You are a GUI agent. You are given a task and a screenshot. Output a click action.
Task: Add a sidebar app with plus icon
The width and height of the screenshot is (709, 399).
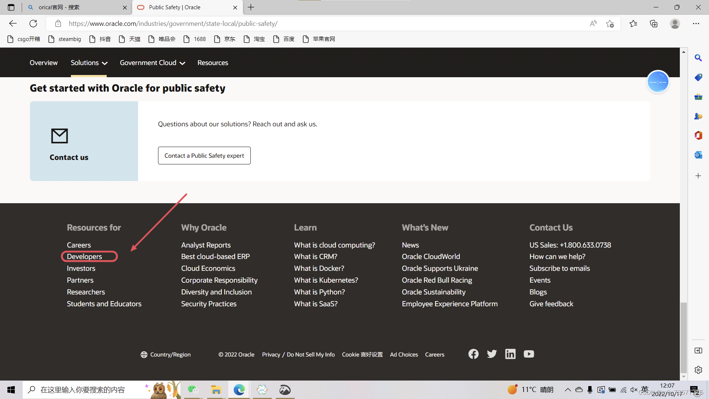coord(698,176)
